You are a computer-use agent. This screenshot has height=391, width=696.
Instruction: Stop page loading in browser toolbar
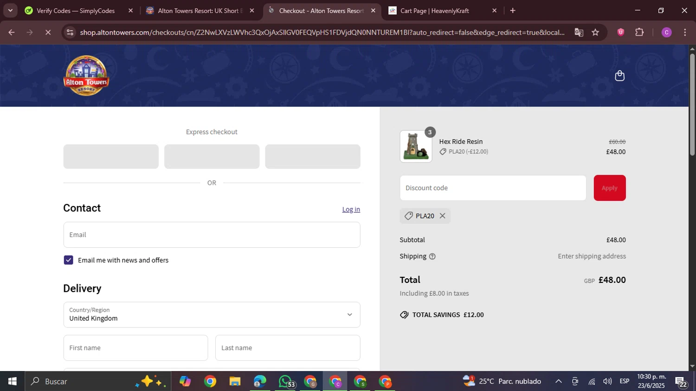coord(48,32)
